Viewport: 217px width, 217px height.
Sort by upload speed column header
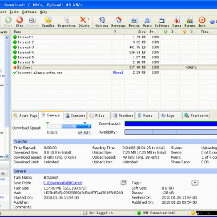coord(189,32)
